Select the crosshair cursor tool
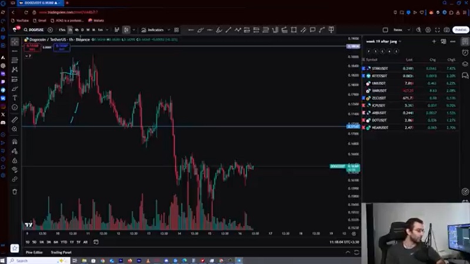This screenshot has height=264, width=470. 15,42
